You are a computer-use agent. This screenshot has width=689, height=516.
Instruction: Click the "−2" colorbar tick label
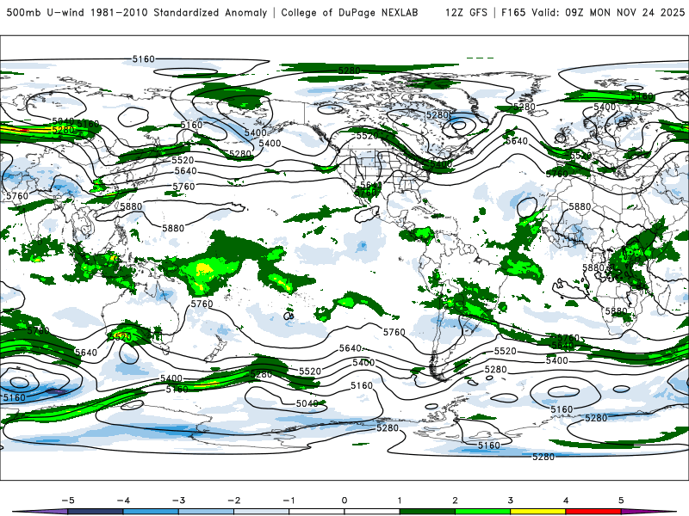pos(233,501)
